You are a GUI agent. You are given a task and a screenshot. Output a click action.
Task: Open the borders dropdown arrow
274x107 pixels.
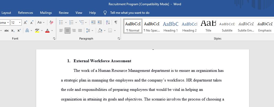[x=115, y=30]
